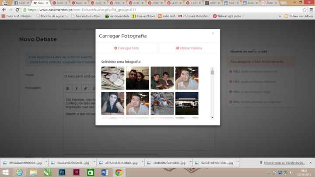
Task: Open downloaded file starting with ce04630827
Action: coord(167,163)
